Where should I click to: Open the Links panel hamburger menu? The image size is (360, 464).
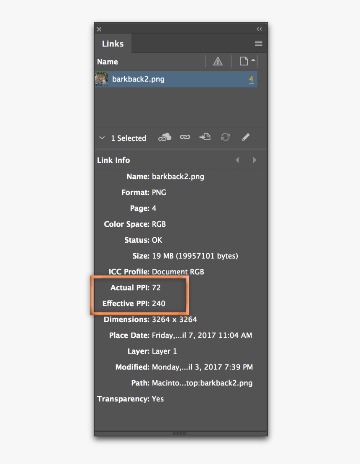pos(259,44)
